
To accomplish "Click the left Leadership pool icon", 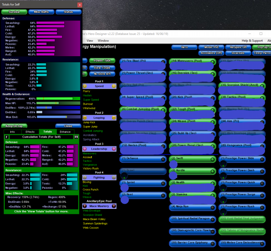I will [x=85, y=149].
